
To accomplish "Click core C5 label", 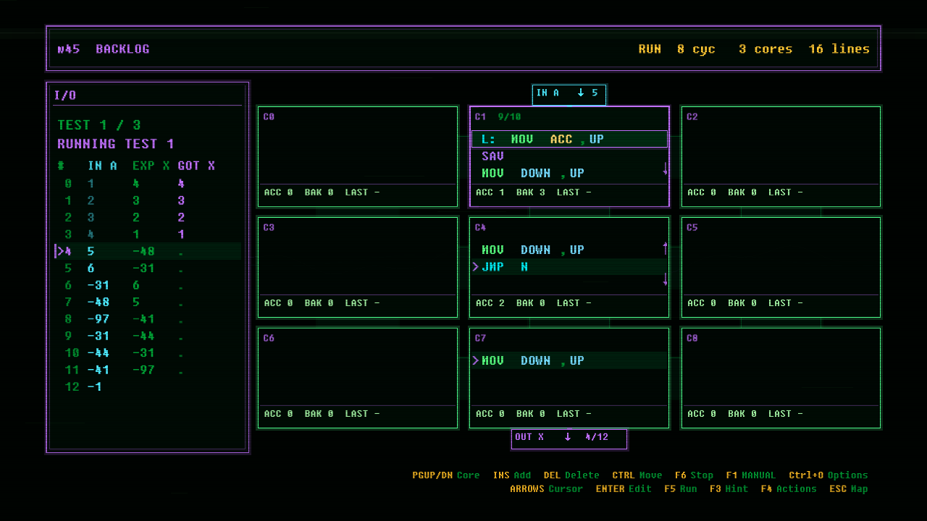I will click(692, 227).
